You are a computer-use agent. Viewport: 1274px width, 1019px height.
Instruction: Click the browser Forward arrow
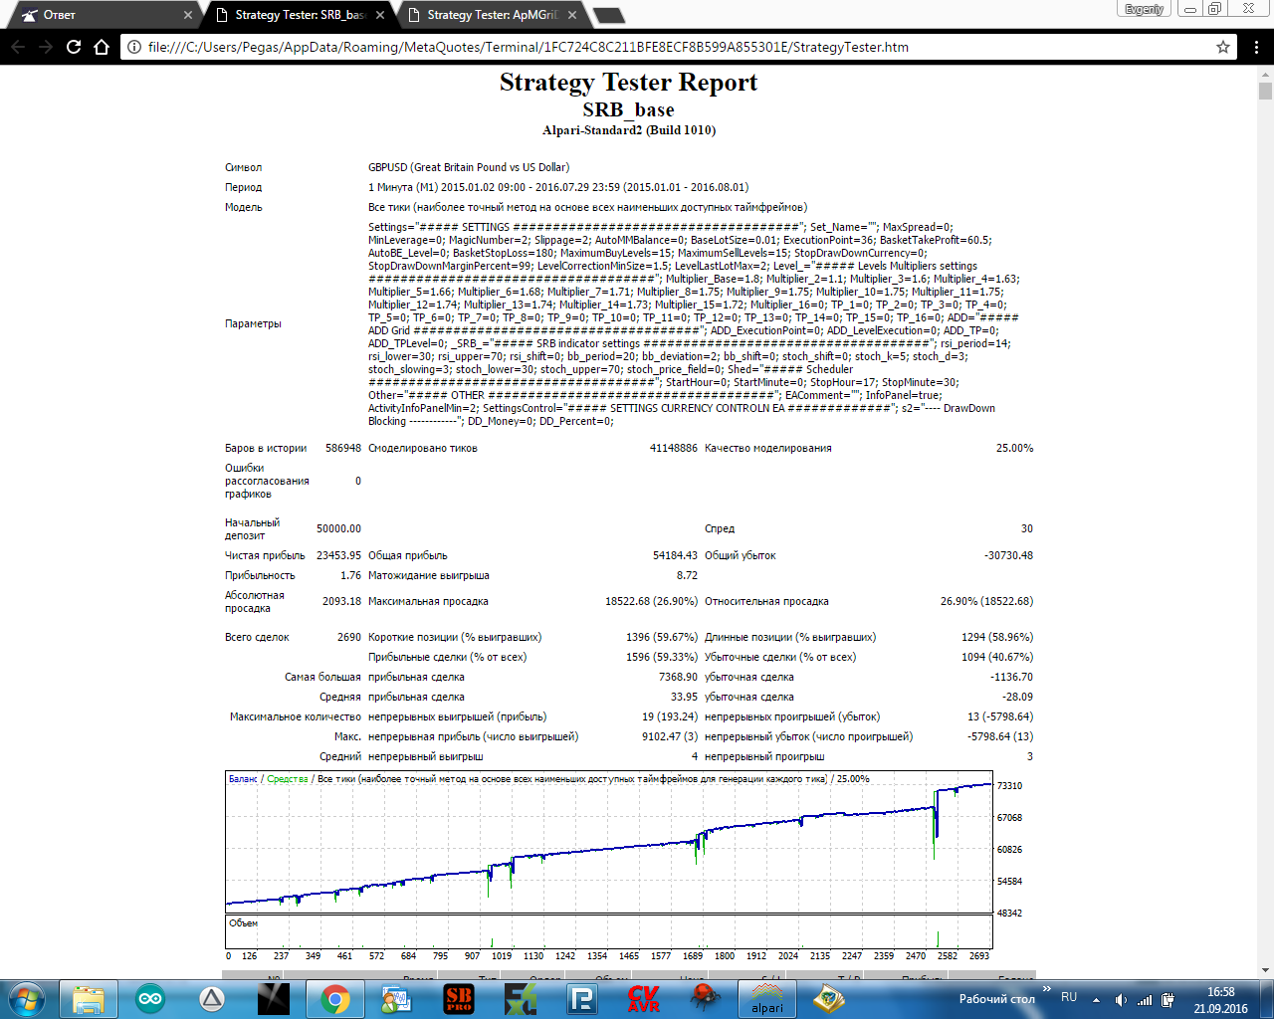46,47
